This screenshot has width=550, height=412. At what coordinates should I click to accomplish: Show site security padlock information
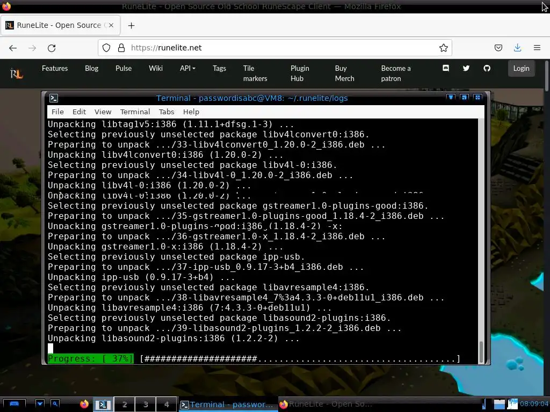[121, 48]
